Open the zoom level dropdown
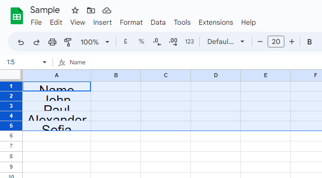The height and width of the screenshot is (178, 322). (94, 42)
